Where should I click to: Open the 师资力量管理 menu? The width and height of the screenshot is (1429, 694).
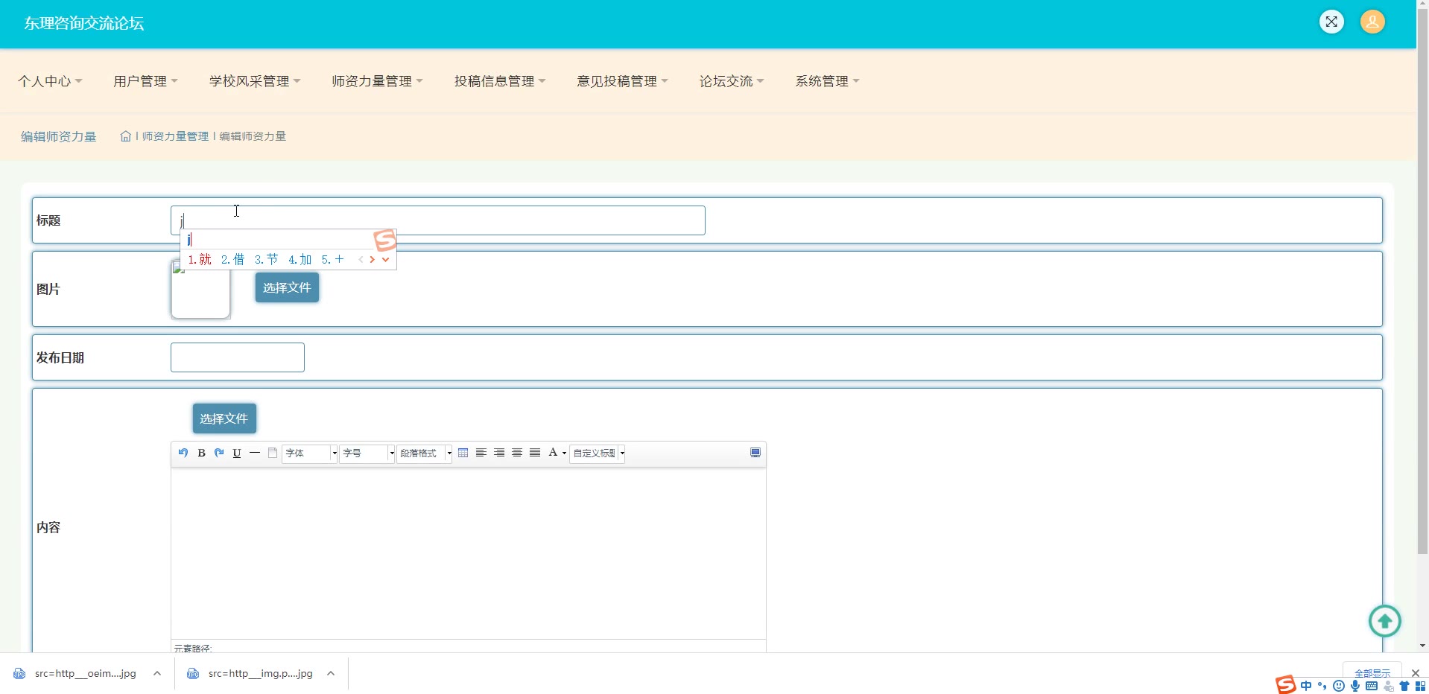[377, 81]
